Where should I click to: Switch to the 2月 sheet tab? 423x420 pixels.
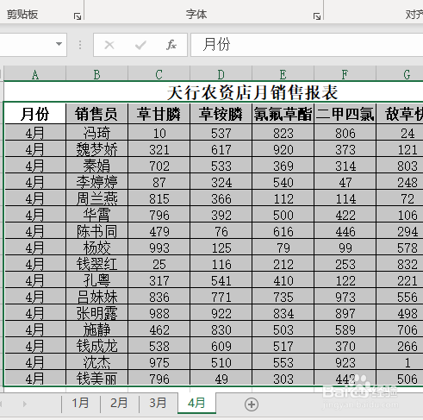click(x=119, y=404)
